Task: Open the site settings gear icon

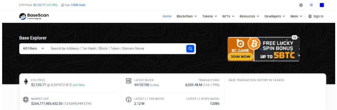Action: (301, 5)
